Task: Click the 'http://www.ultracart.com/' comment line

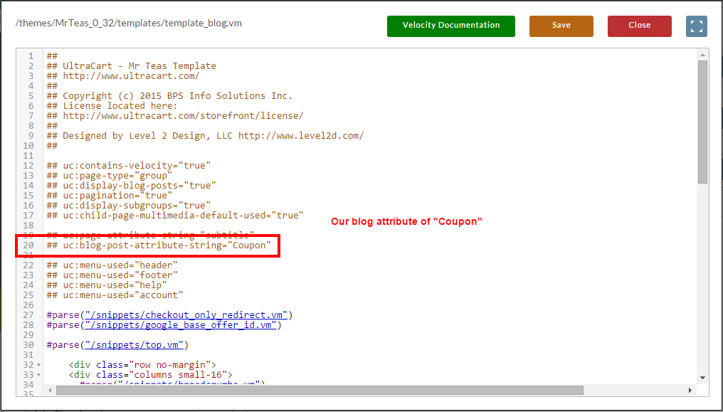Action: 123,76
